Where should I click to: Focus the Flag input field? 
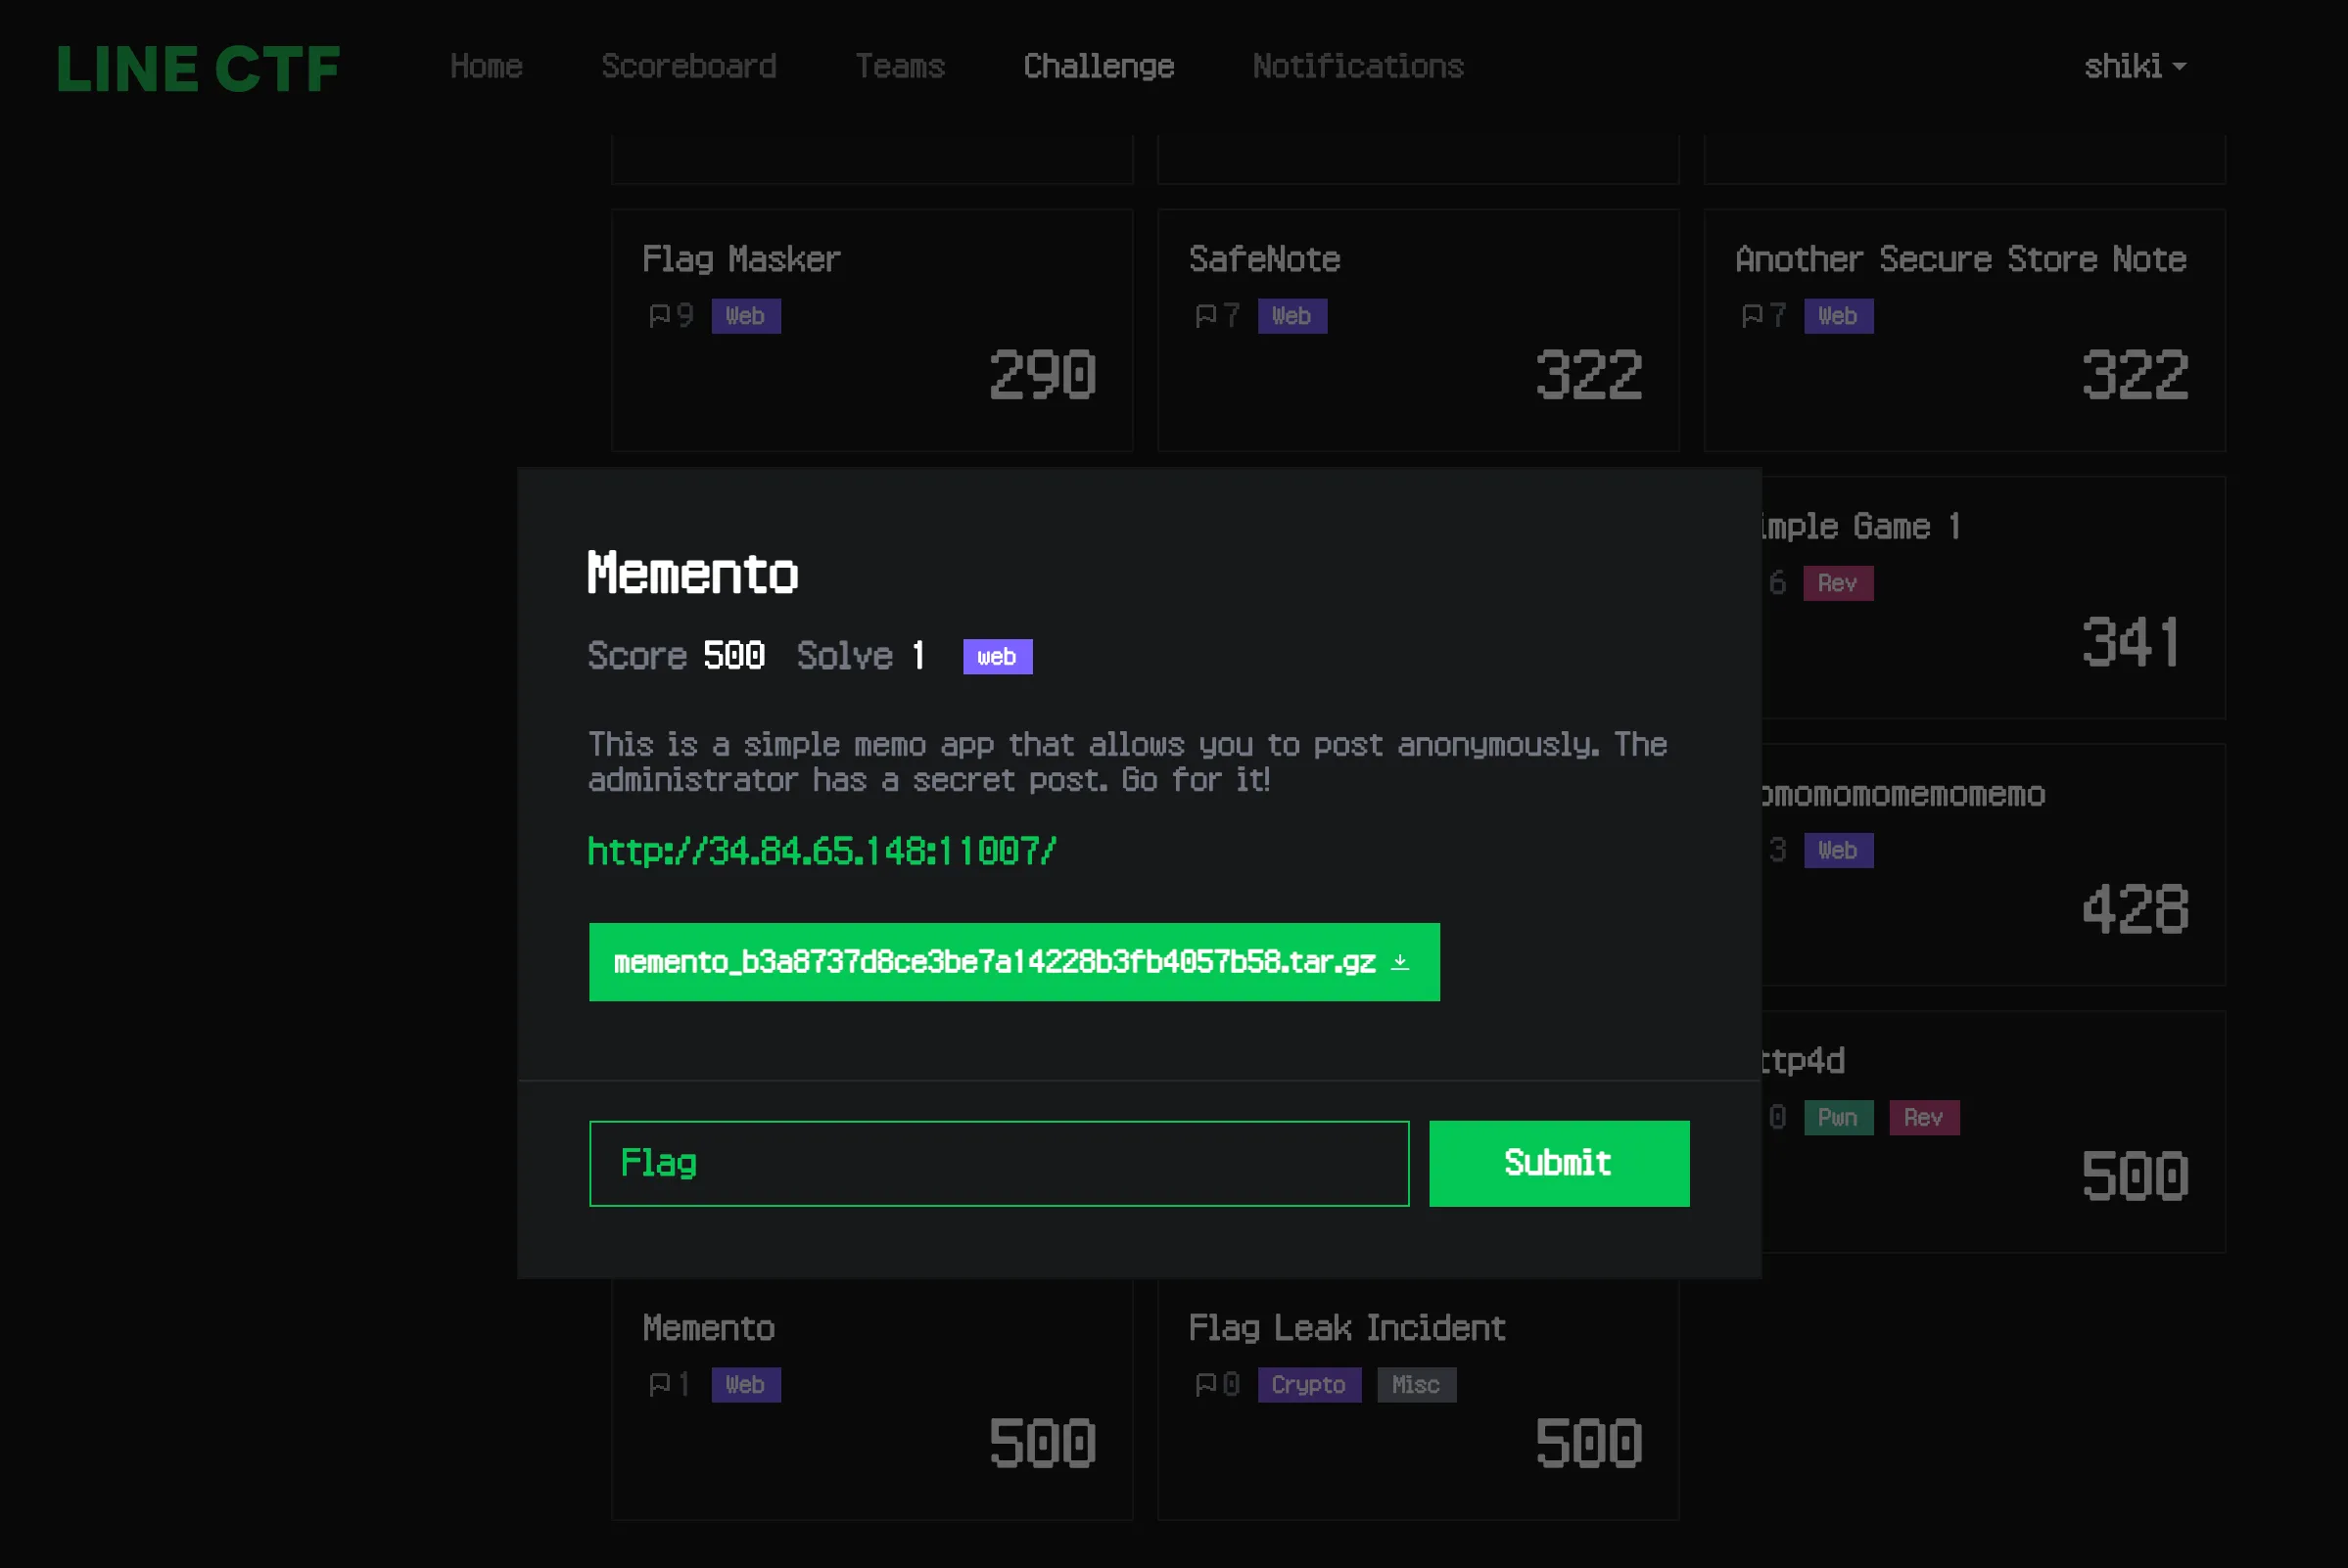999,1163
